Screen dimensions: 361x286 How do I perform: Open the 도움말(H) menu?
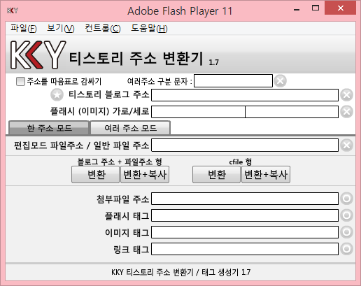click(x=149, y=29)
